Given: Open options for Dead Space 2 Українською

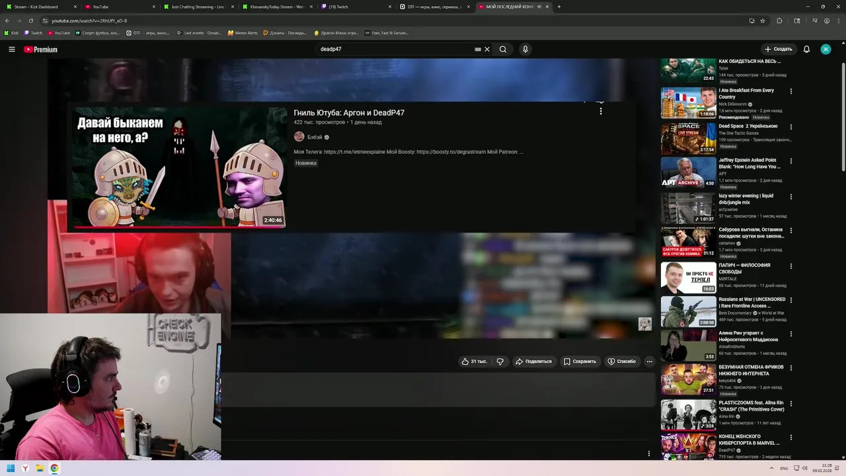Looking at the screenshot, I should click(x=791, y=126).
